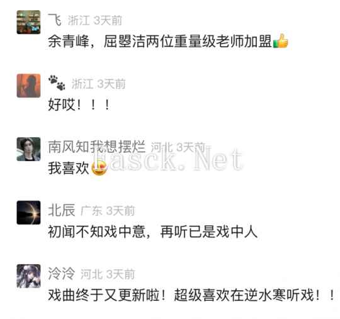Viewport: 340px width, 319px height.
Task: Open avatar of 南风知我想摆烂
Action: pos(28,149)
